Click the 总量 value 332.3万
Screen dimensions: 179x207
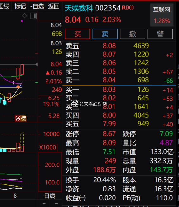[x=161, y=161]
